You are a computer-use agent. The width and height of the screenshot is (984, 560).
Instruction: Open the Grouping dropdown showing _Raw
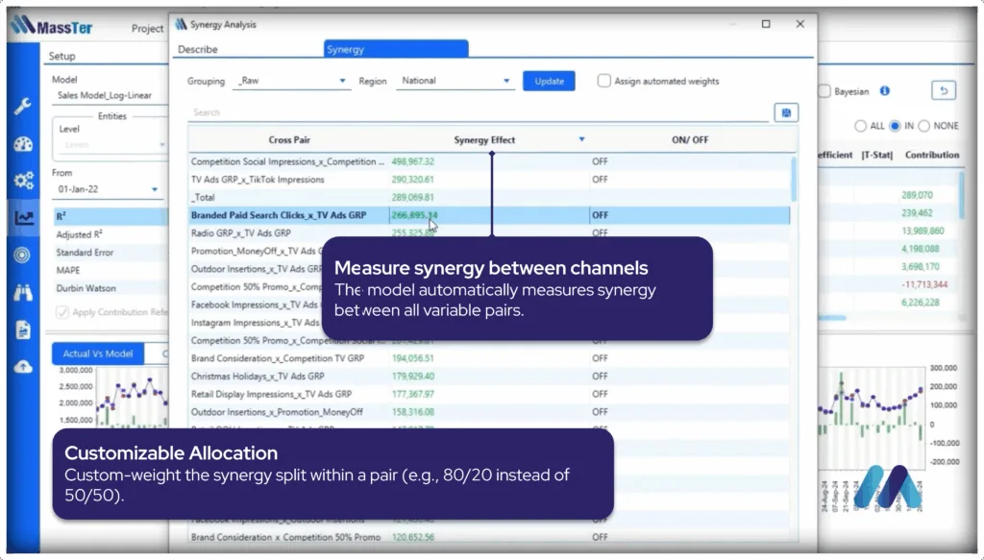[290, 82]
